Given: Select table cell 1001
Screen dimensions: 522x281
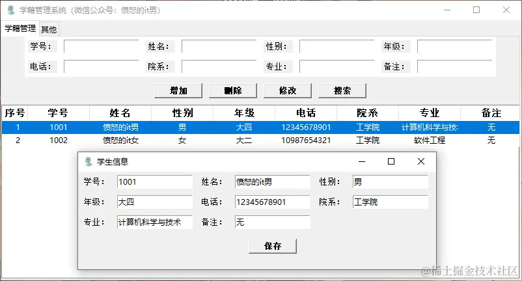Looking at the screenshot, I should tap(59, 127).
